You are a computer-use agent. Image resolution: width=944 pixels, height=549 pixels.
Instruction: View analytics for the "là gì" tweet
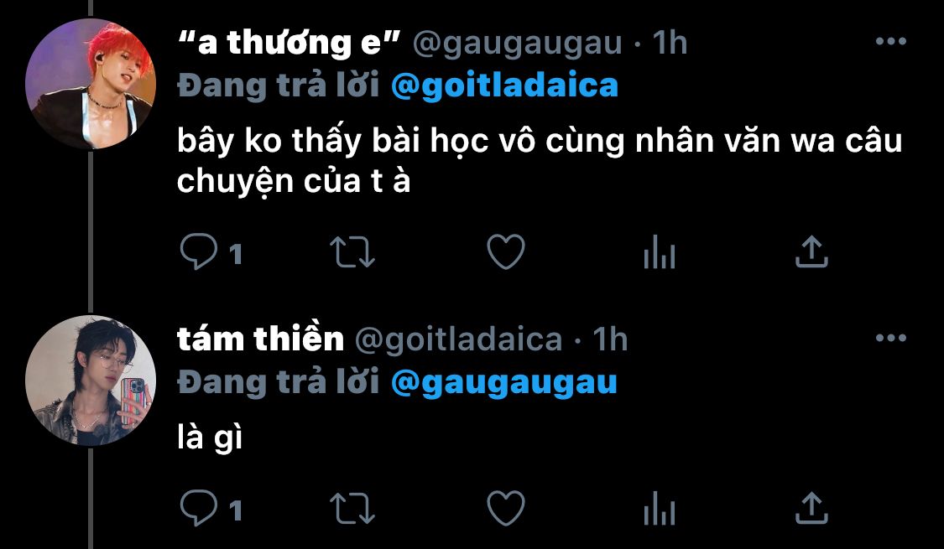coord(660,508)
